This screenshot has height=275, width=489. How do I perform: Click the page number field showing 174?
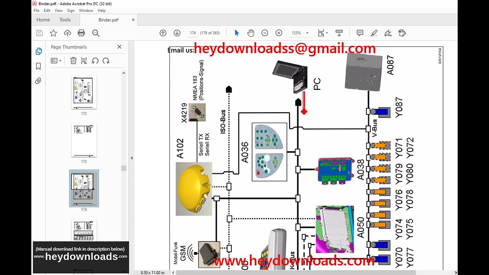coord(193,33)
